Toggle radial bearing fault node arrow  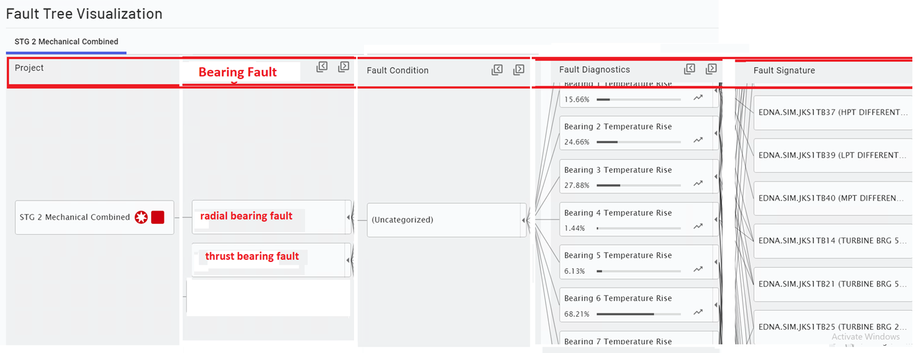click(348, 217)
